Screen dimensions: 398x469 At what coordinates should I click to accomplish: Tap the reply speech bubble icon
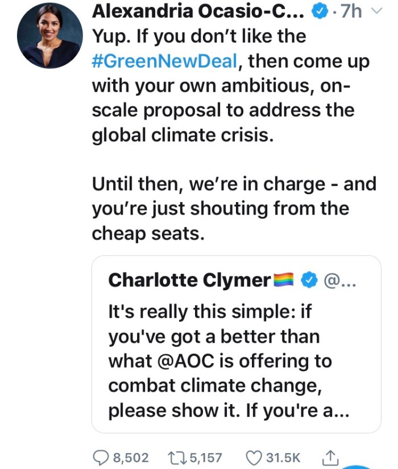pyautogui.click(x=102, y=456)
